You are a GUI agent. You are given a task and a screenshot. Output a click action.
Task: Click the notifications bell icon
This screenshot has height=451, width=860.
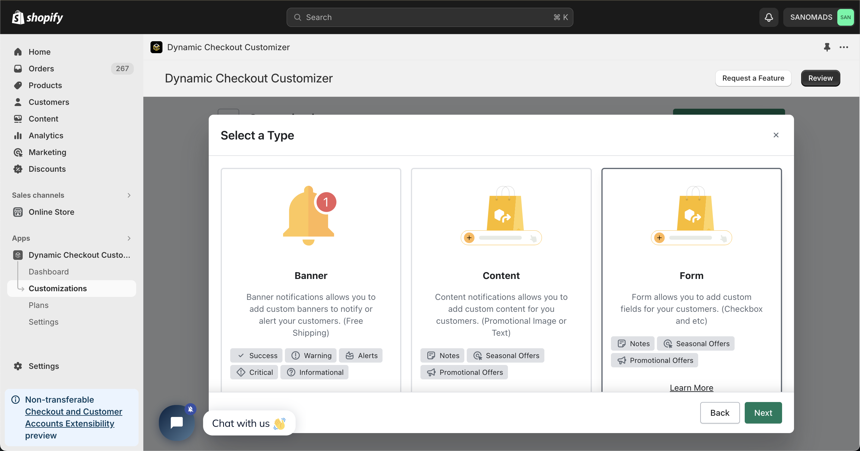point(769,17)
